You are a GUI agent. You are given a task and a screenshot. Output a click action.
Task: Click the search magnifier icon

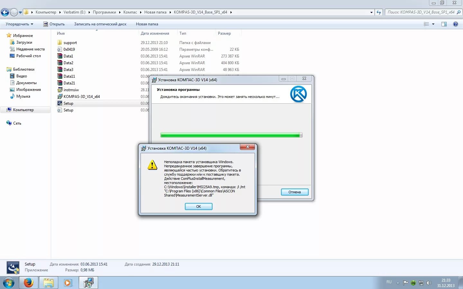point(459,12)
